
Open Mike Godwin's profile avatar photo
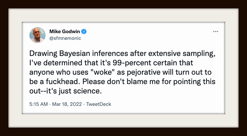pos(37,35)
